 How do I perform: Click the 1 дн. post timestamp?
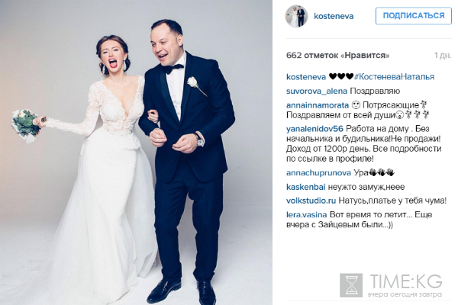[x=443, y=55]
